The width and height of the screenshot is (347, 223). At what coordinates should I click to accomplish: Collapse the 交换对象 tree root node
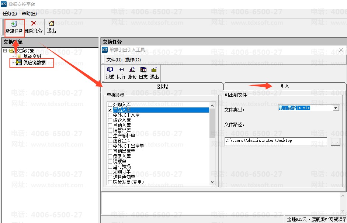click(x=5, y=51)
